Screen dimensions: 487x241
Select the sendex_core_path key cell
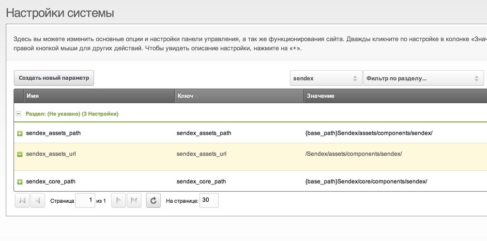(201, 181)
